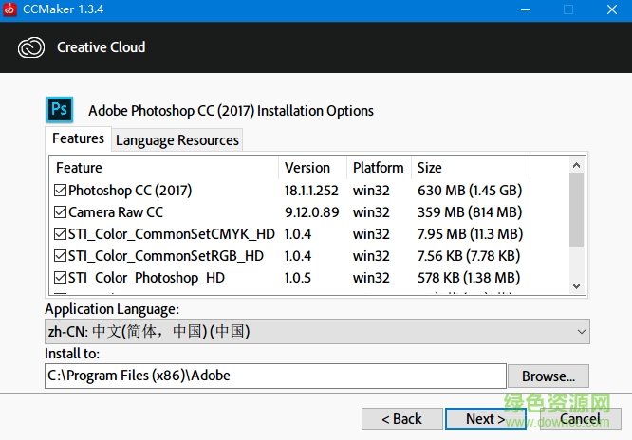Click the Install to path field
632x440 pixels.
[x=275, y=376]
